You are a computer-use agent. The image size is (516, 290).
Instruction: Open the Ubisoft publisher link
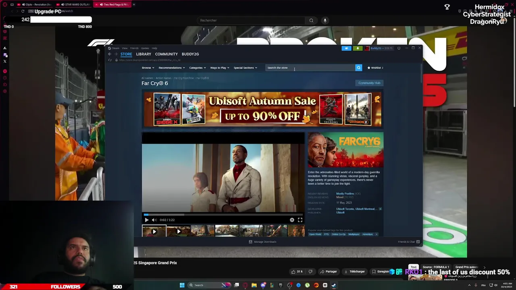pos(340,213)
